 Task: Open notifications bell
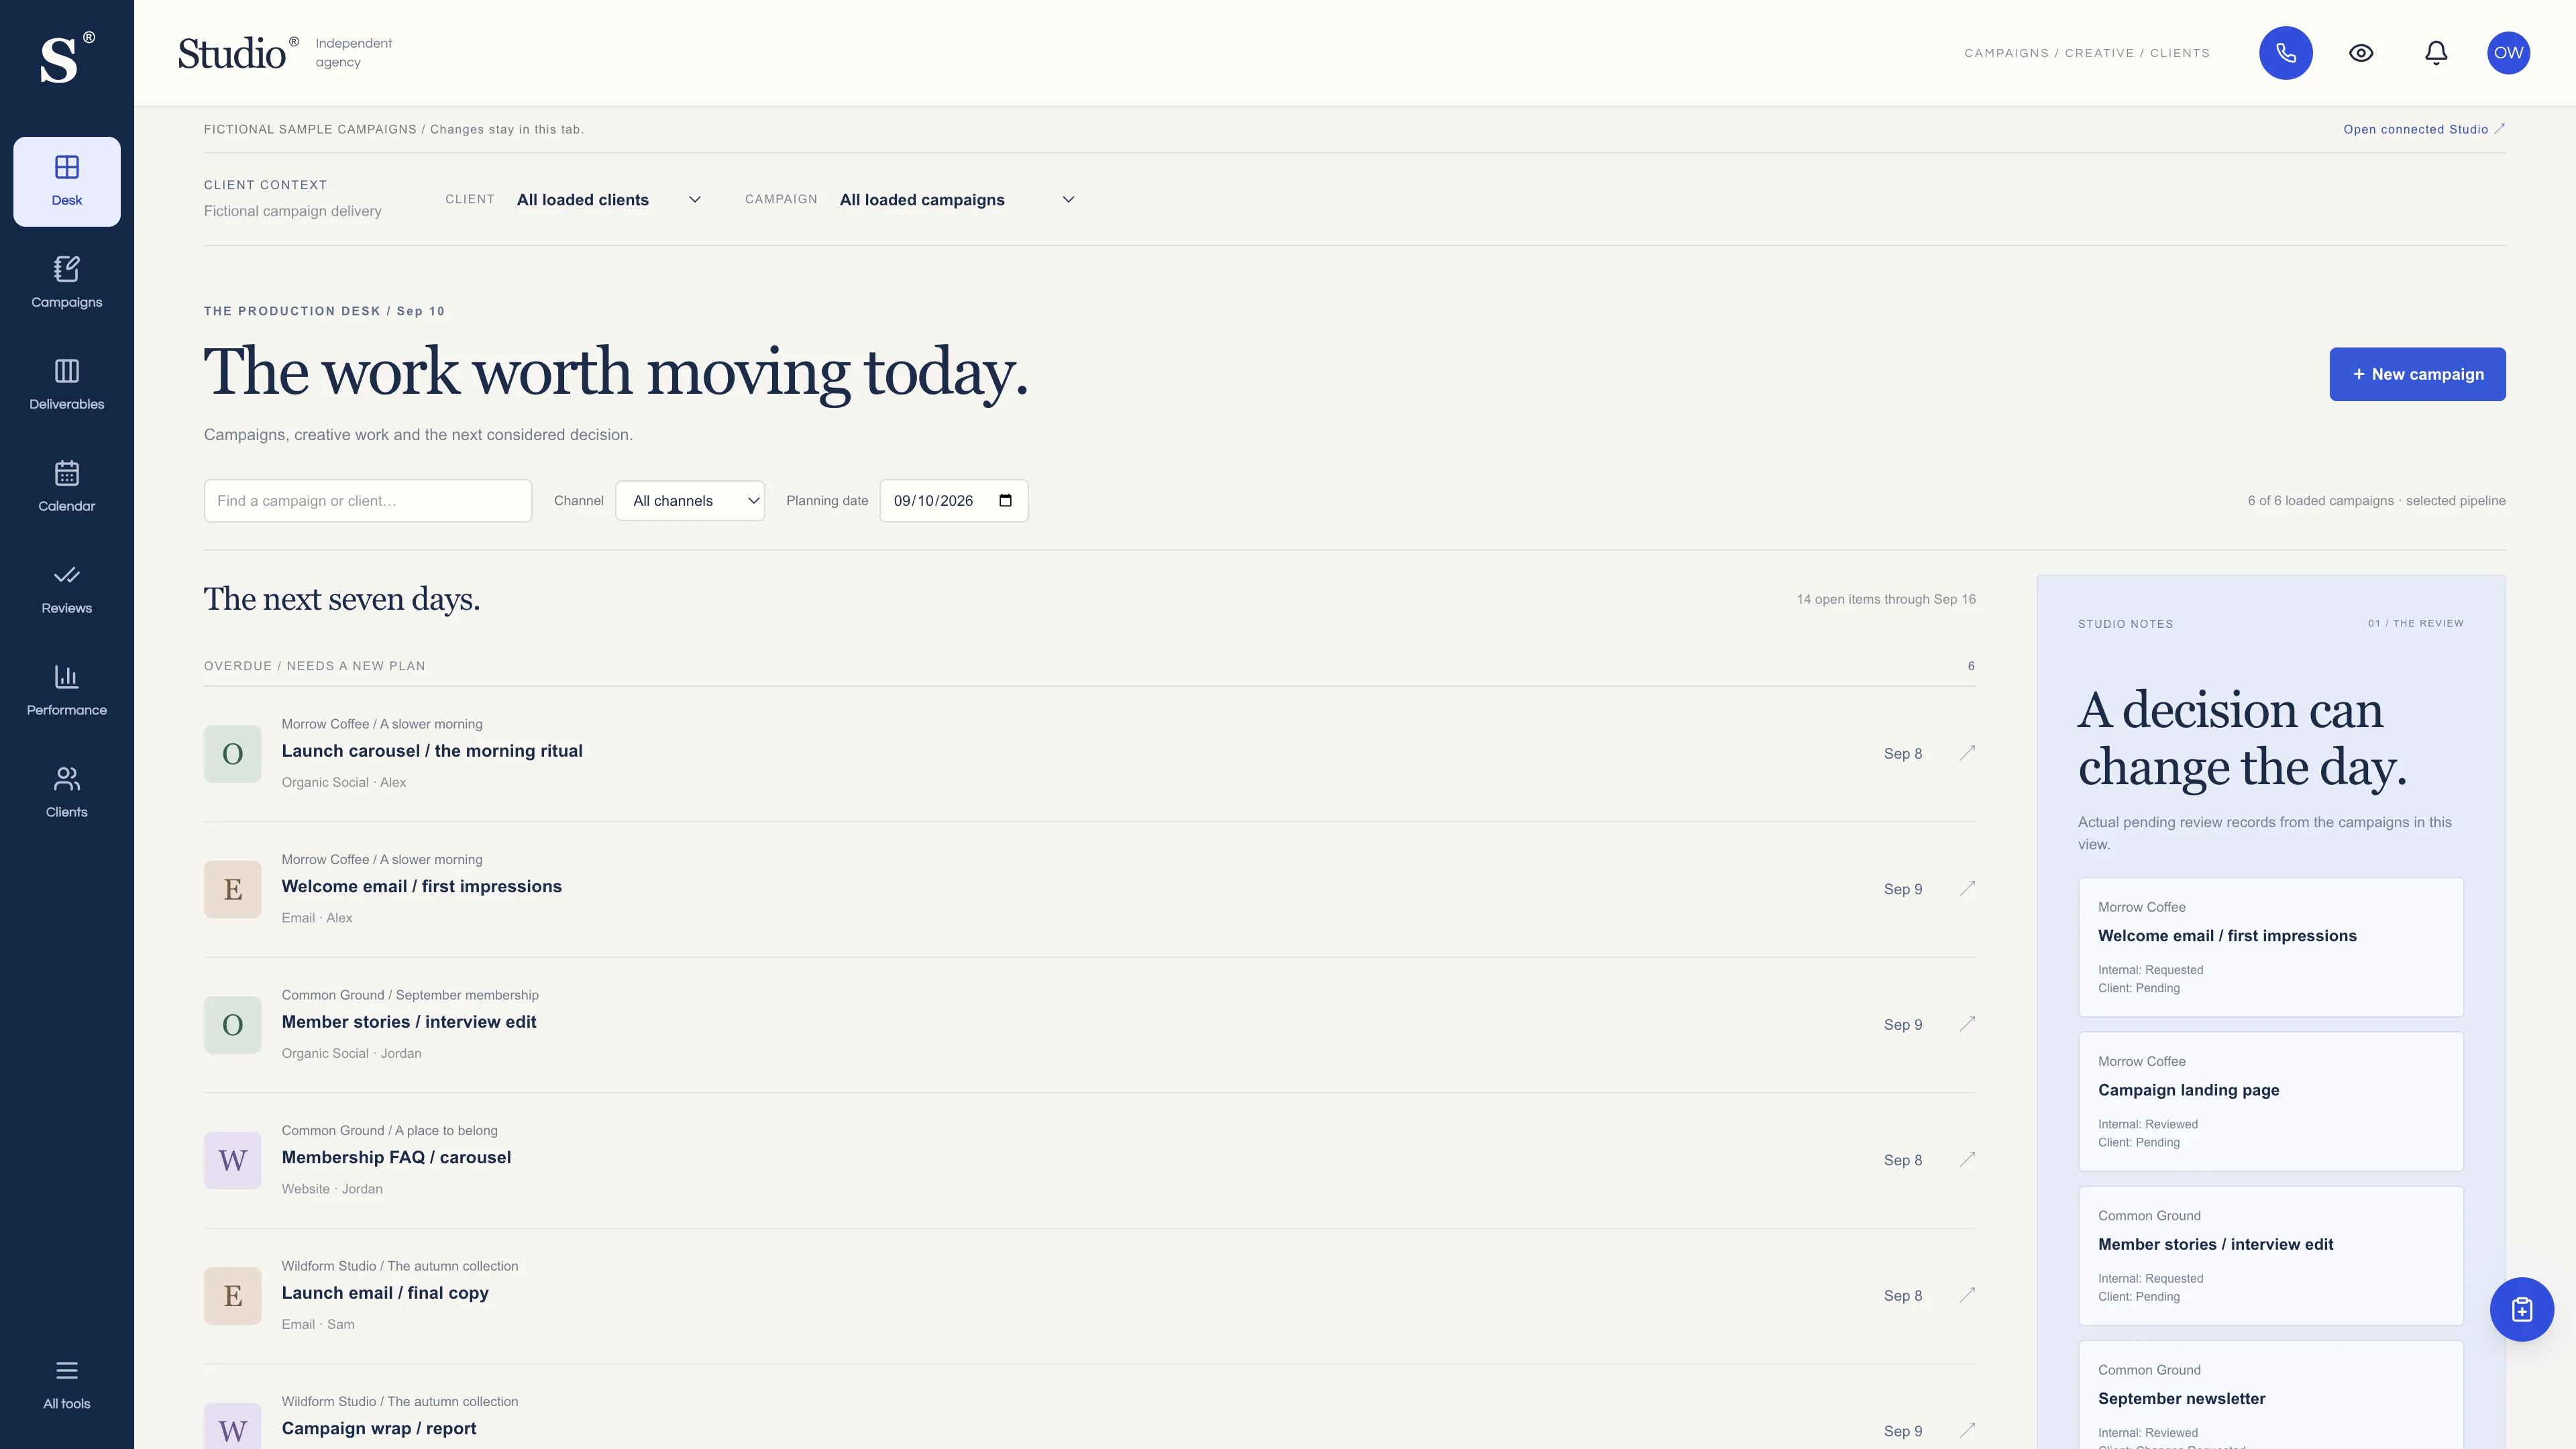tap(2436, 53)
